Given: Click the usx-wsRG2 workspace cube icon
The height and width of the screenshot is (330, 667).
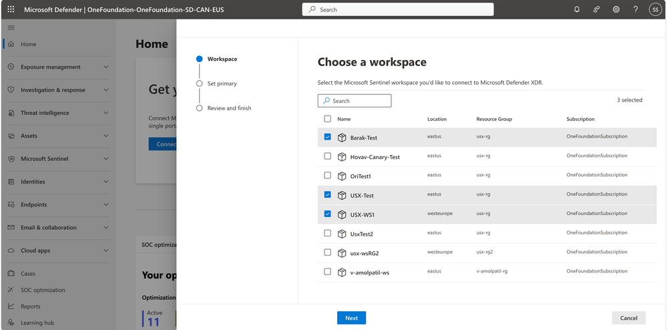Looking at the screenshot, I should 342,253.
